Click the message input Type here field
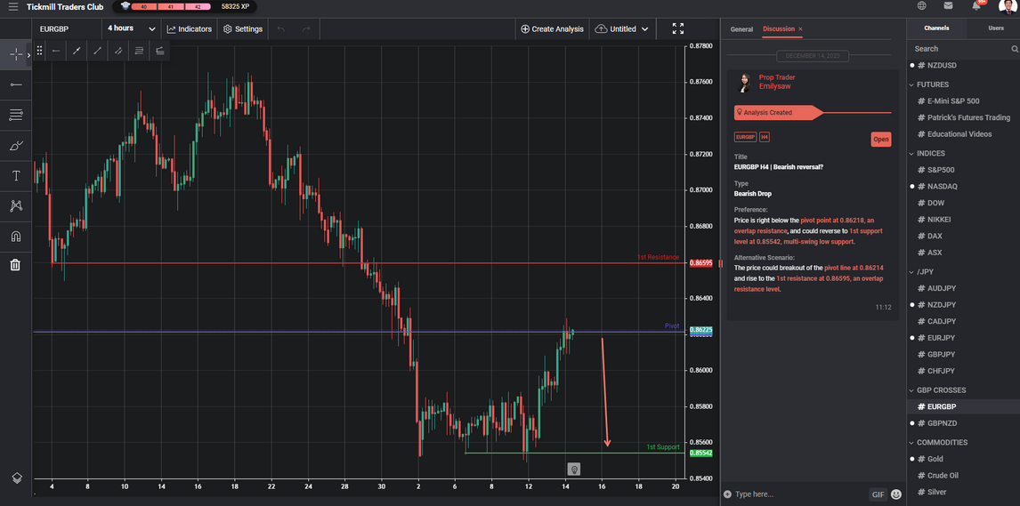 [x=800, y=494]
